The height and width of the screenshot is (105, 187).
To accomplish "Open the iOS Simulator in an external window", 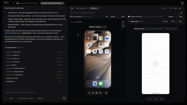I will click(118, 17).
